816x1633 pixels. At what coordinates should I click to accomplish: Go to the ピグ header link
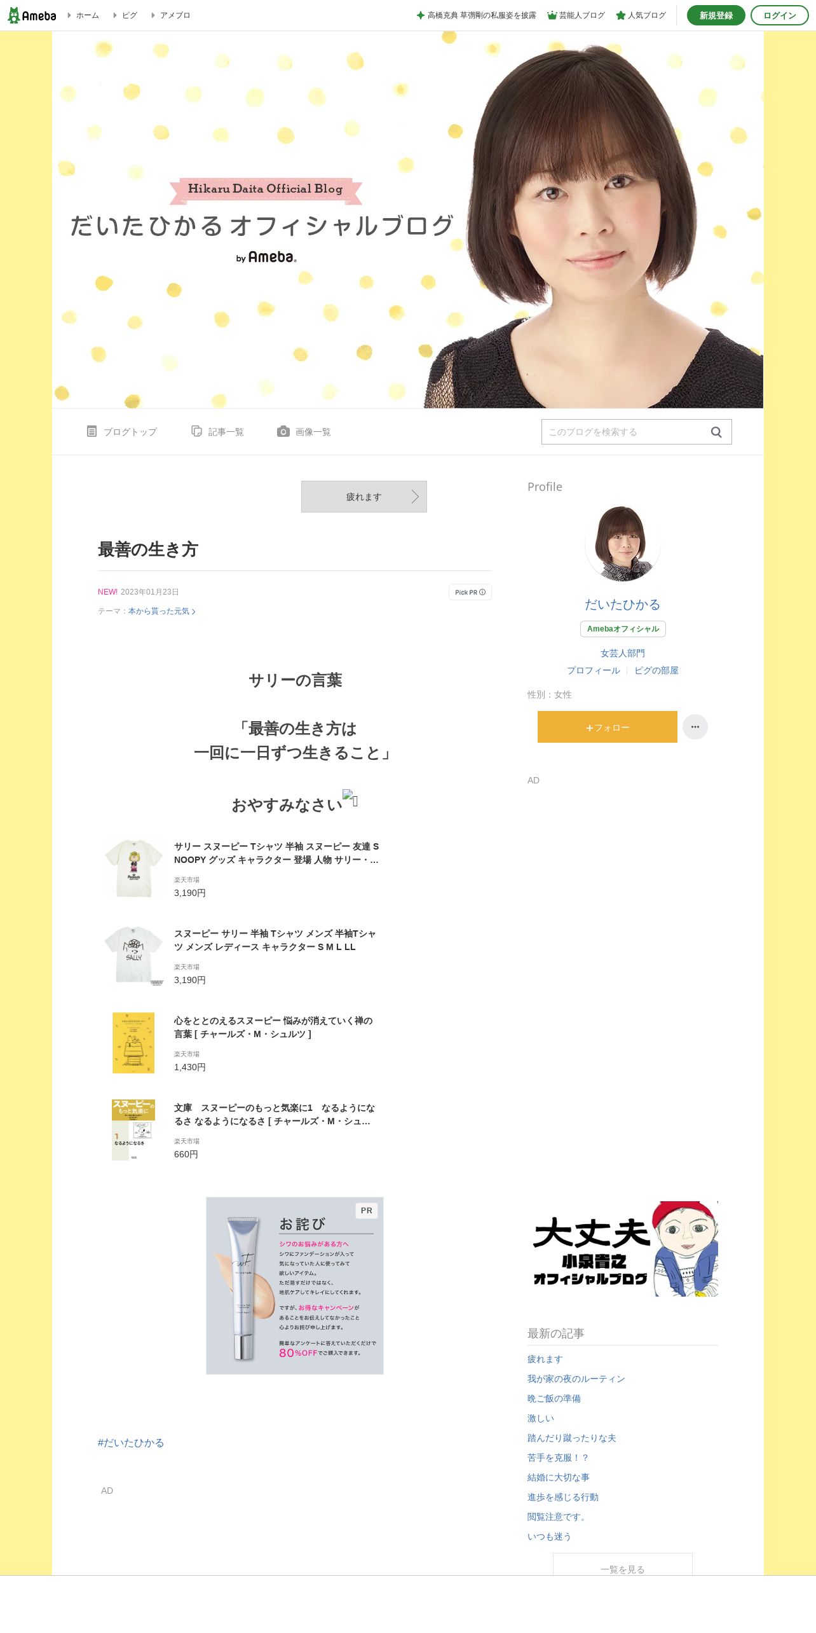[130, 15]
